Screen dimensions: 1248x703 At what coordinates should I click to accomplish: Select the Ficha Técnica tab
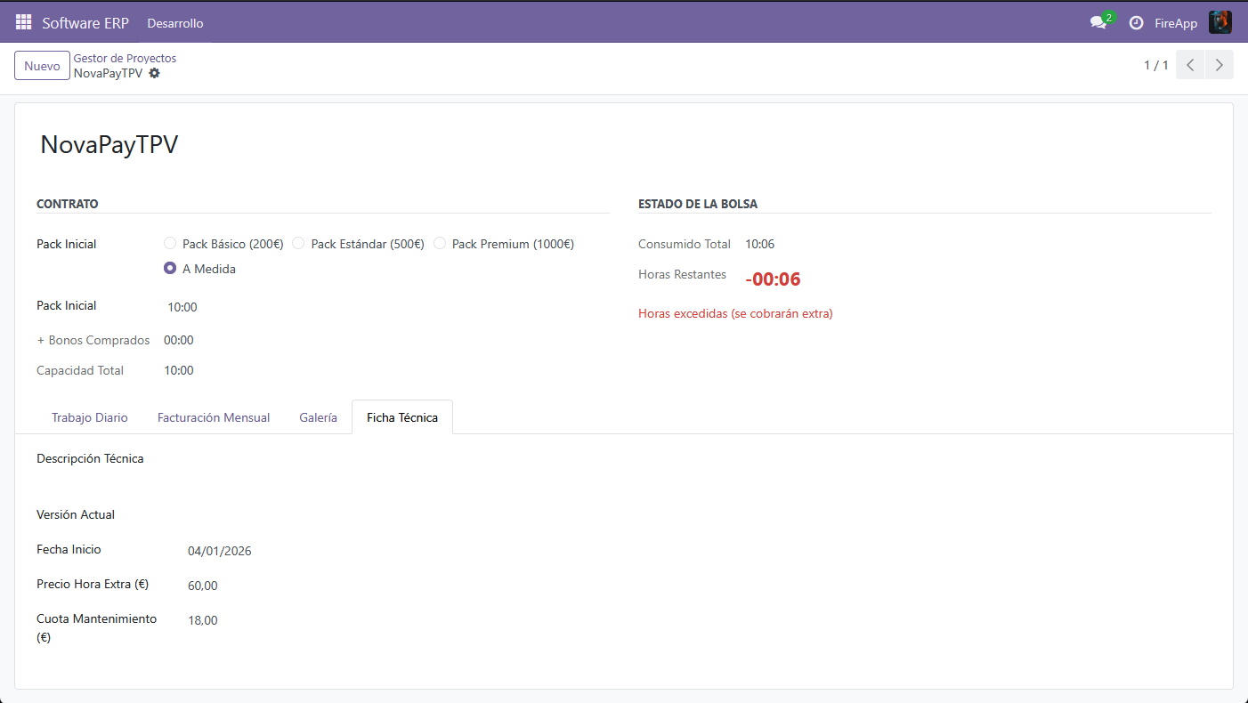pyautogui.click(x=402, y=417)
